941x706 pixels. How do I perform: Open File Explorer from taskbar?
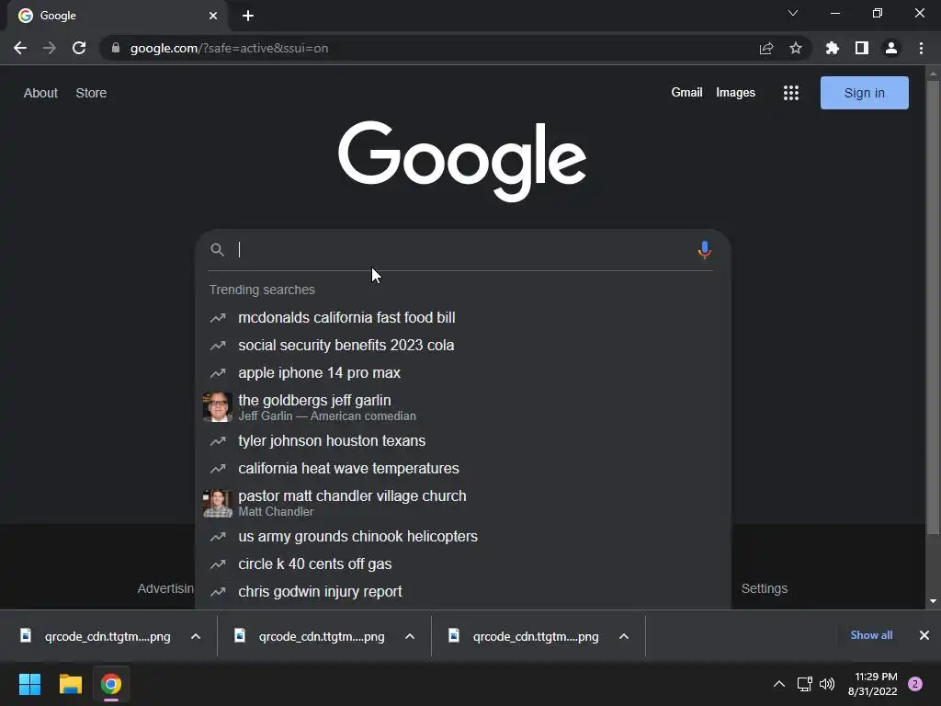(70, 684)
